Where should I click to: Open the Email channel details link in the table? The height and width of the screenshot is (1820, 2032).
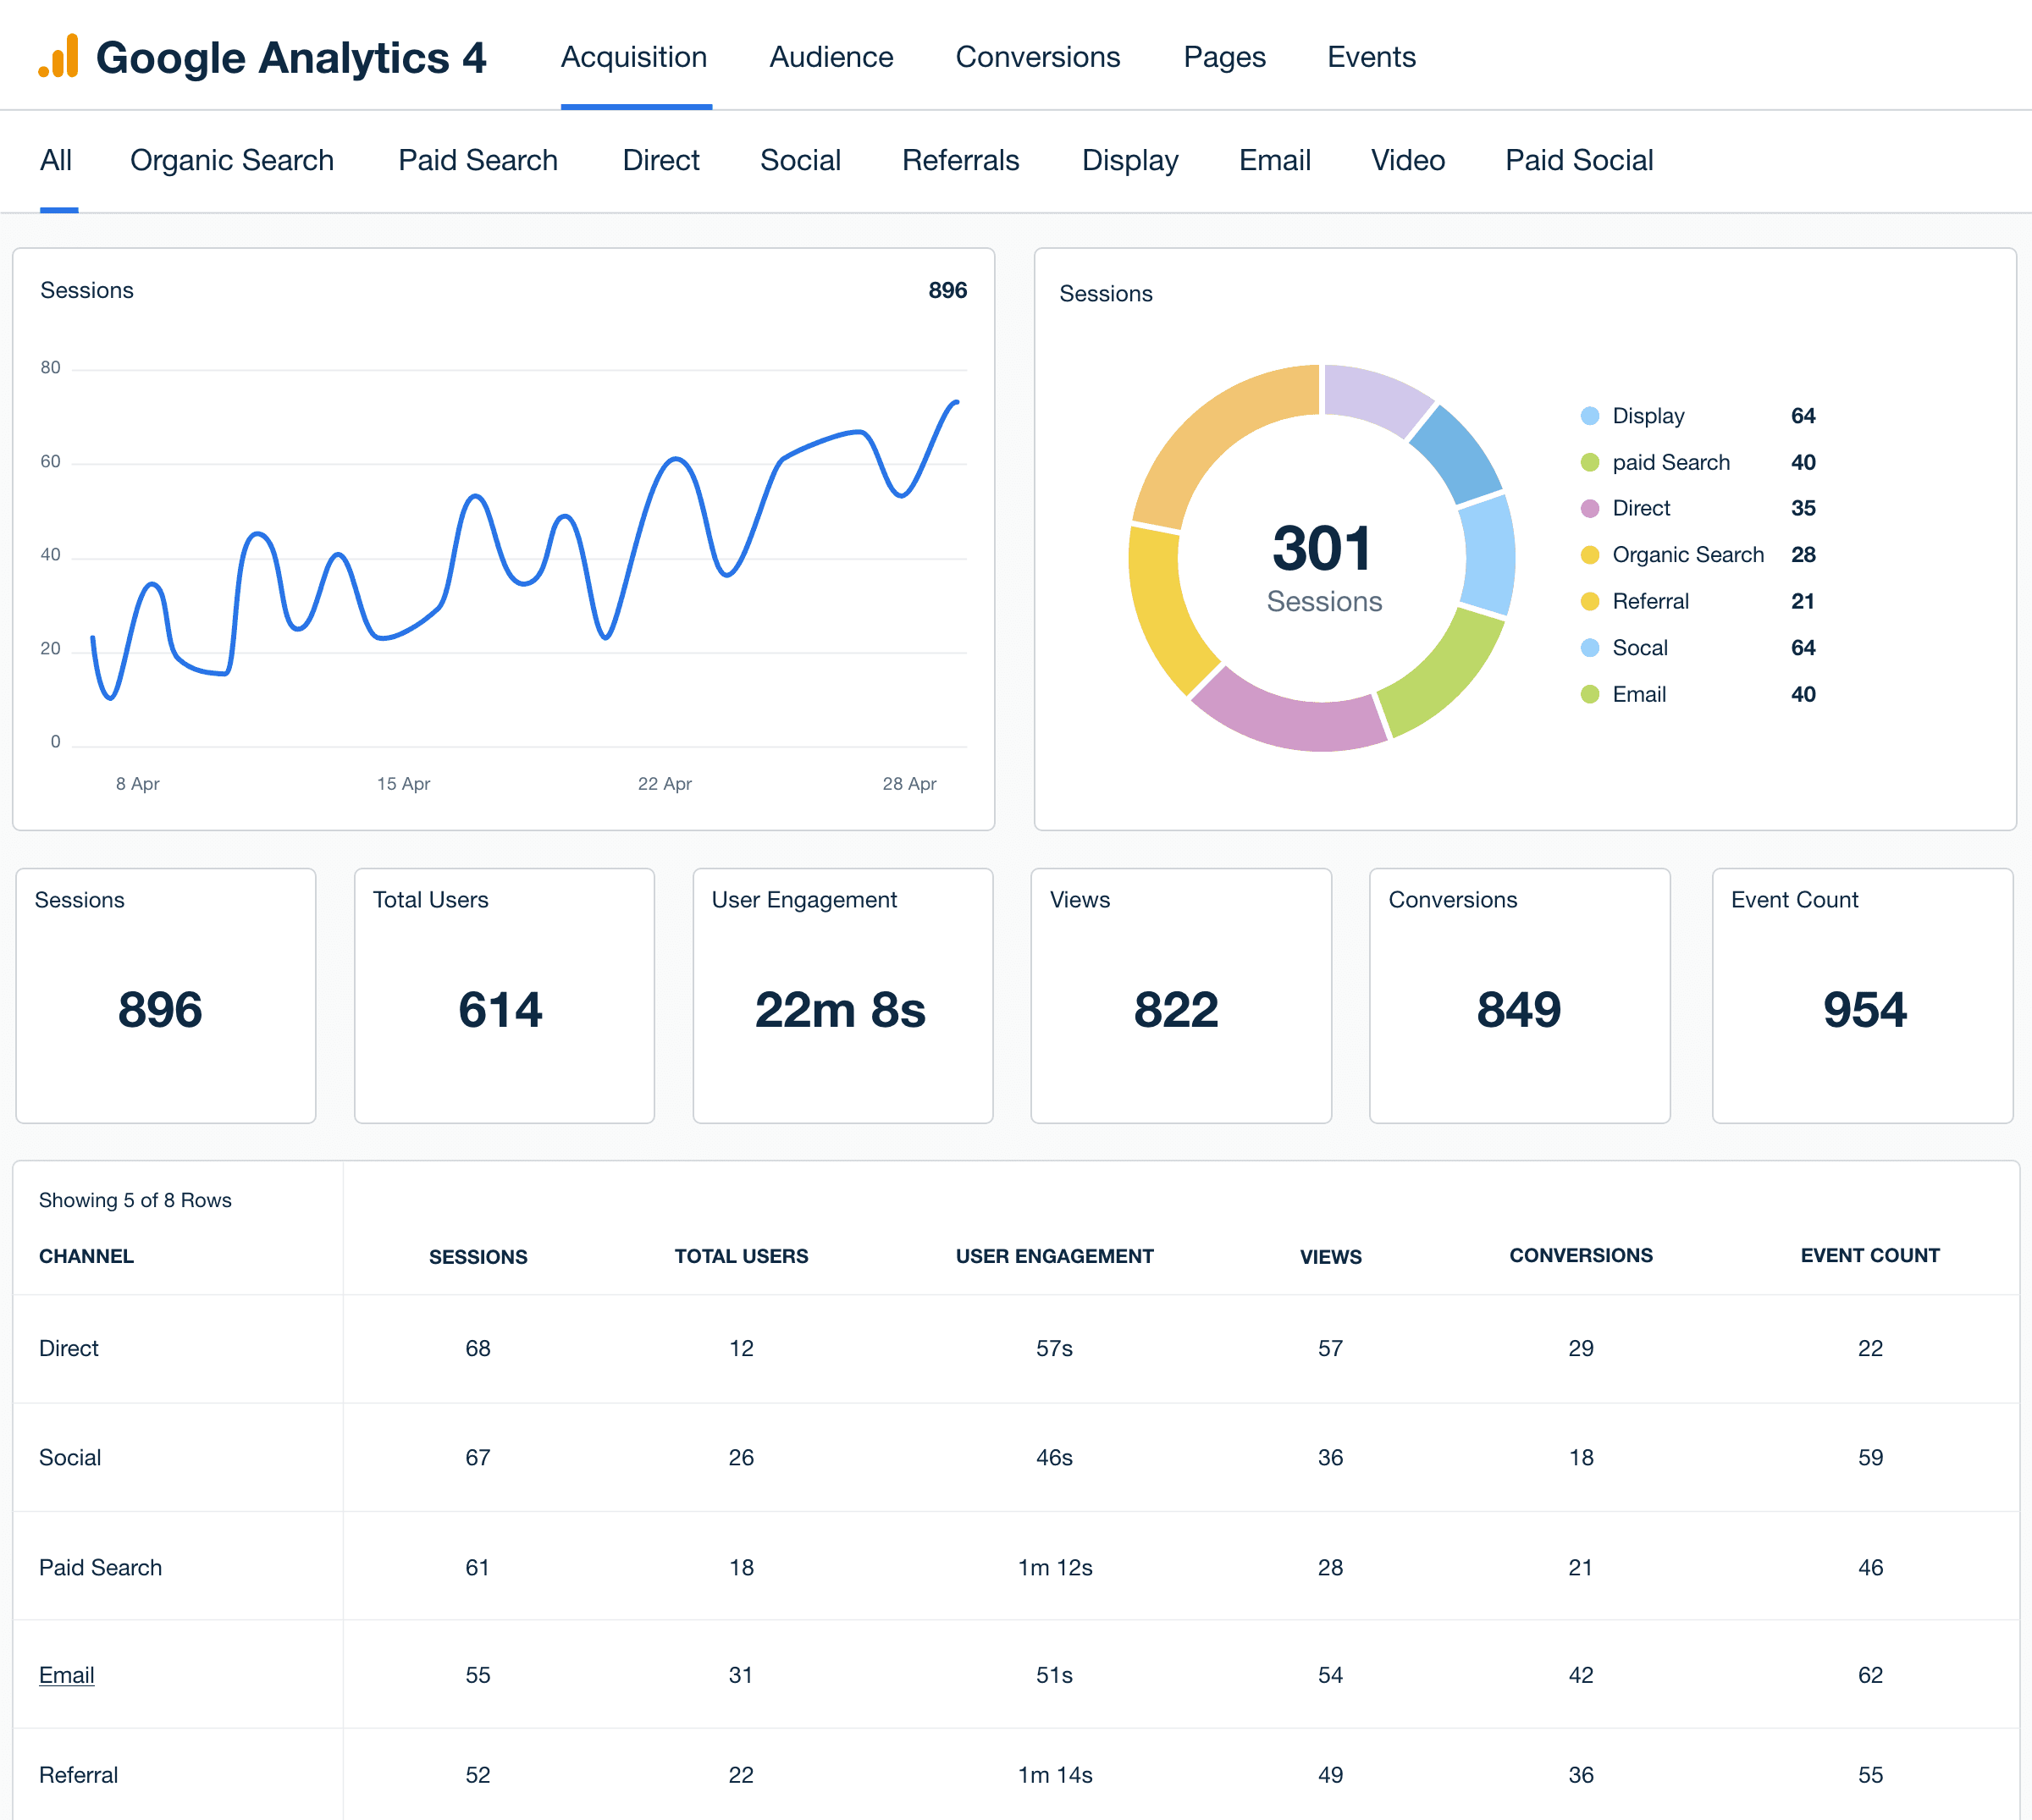tap(66, 1674)
